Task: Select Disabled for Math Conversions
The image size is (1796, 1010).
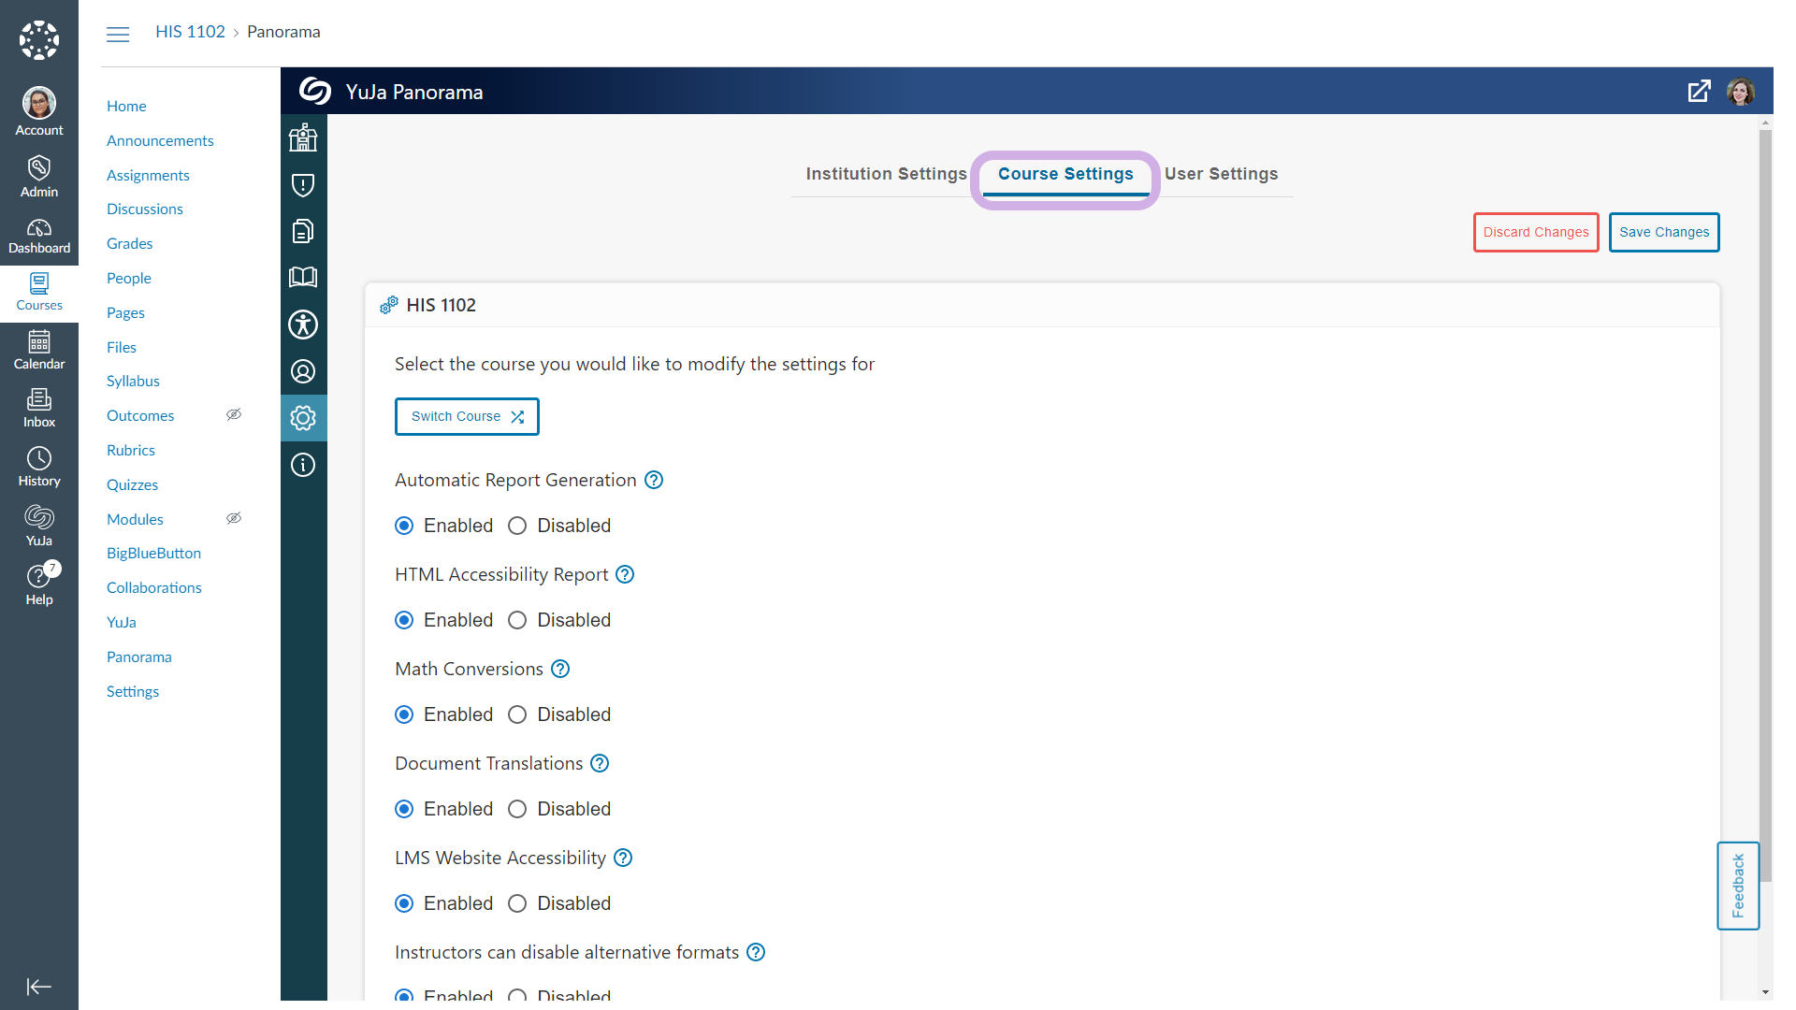Action: click(x=517, y=714)
